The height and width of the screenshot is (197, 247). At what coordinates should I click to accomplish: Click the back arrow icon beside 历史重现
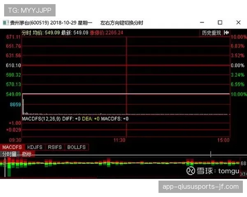pos(226,33)
